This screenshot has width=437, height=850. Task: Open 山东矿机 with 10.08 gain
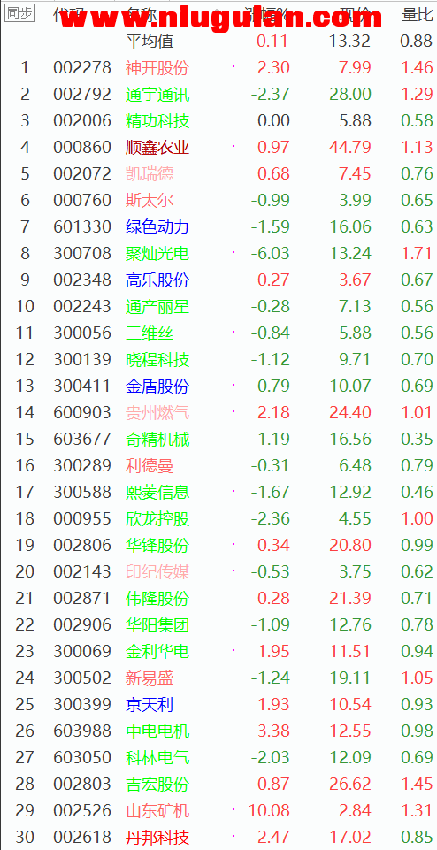[x=157, y=811]
